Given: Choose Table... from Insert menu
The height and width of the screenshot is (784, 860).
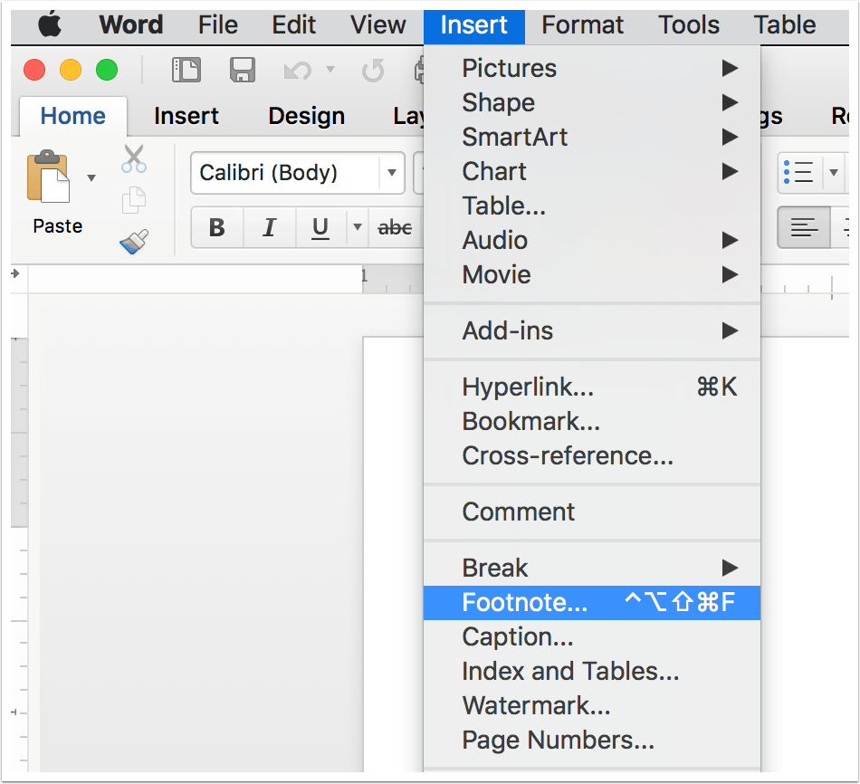Looking at the screenshot, I should click(592, 206).
